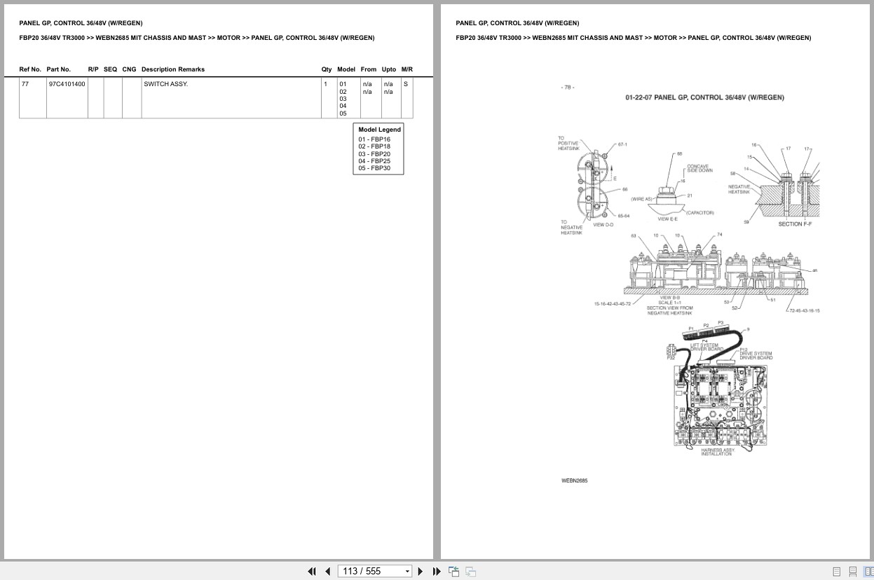Image resolution: width=874 pixels, height=580 pixels.
Task: Click the From column header
Action: pyautogui.click(x=369, y=69)
